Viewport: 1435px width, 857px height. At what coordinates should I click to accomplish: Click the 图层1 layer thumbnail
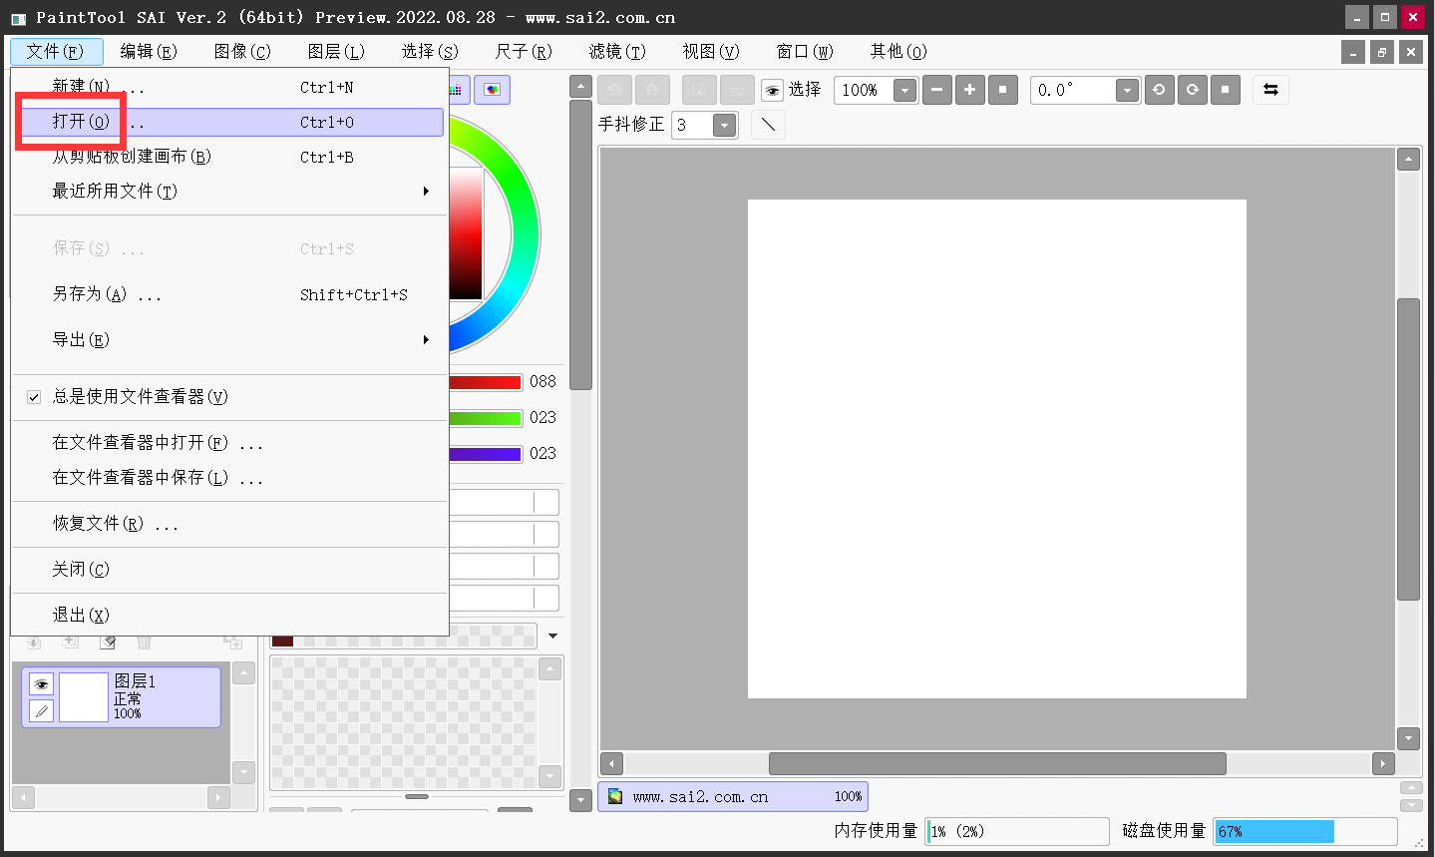84,696
